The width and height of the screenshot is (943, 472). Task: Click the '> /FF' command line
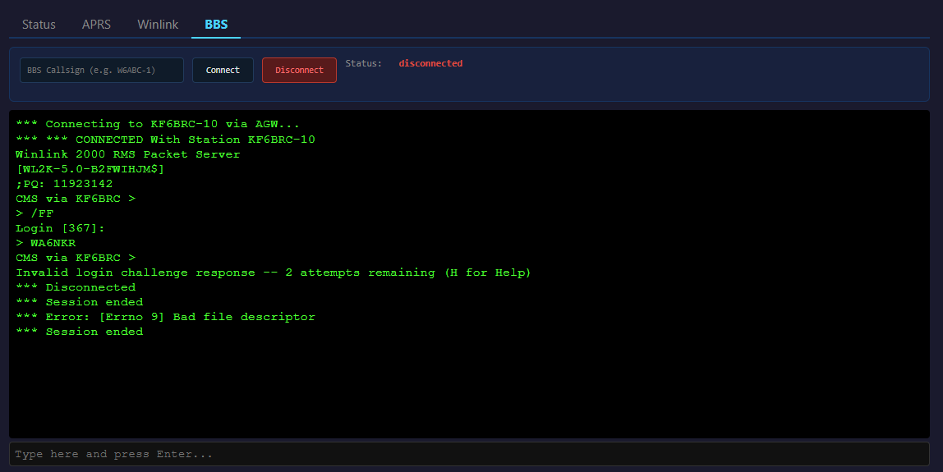click(34, 213)
